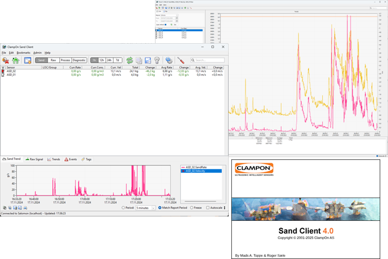Select the Period radio button

point(123,208)
